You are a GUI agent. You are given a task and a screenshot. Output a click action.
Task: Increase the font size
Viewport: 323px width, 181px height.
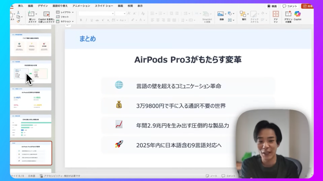pyautogui.click(x=129, y=14)
